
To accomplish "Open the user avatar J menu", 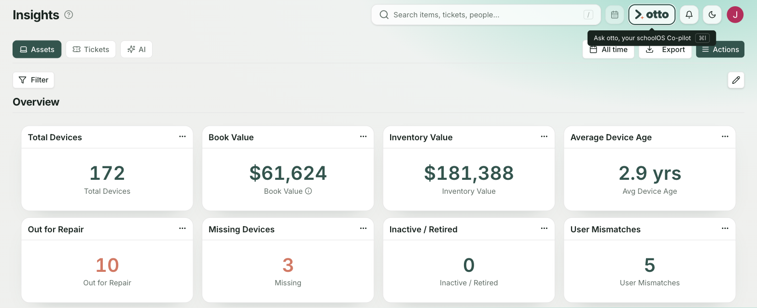I will 735,15.
